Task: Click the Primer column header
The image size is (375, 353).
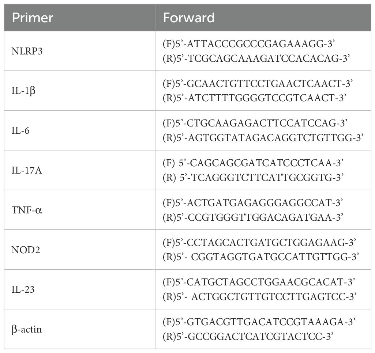Action: click(33, 18)
